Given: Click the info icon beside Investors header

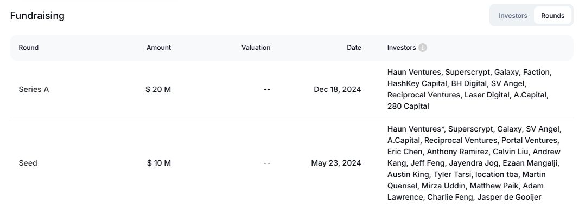Looking at the screenshot, I should [423, 48].
